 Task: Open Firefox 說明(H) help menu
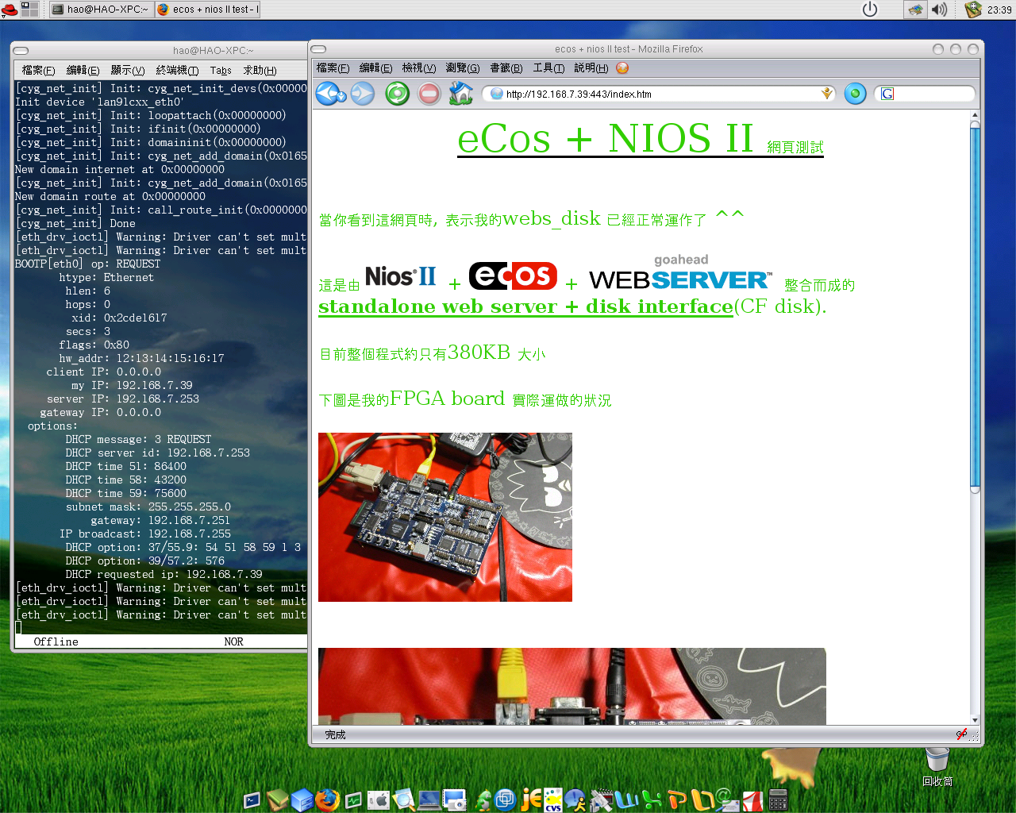point(591,68)
